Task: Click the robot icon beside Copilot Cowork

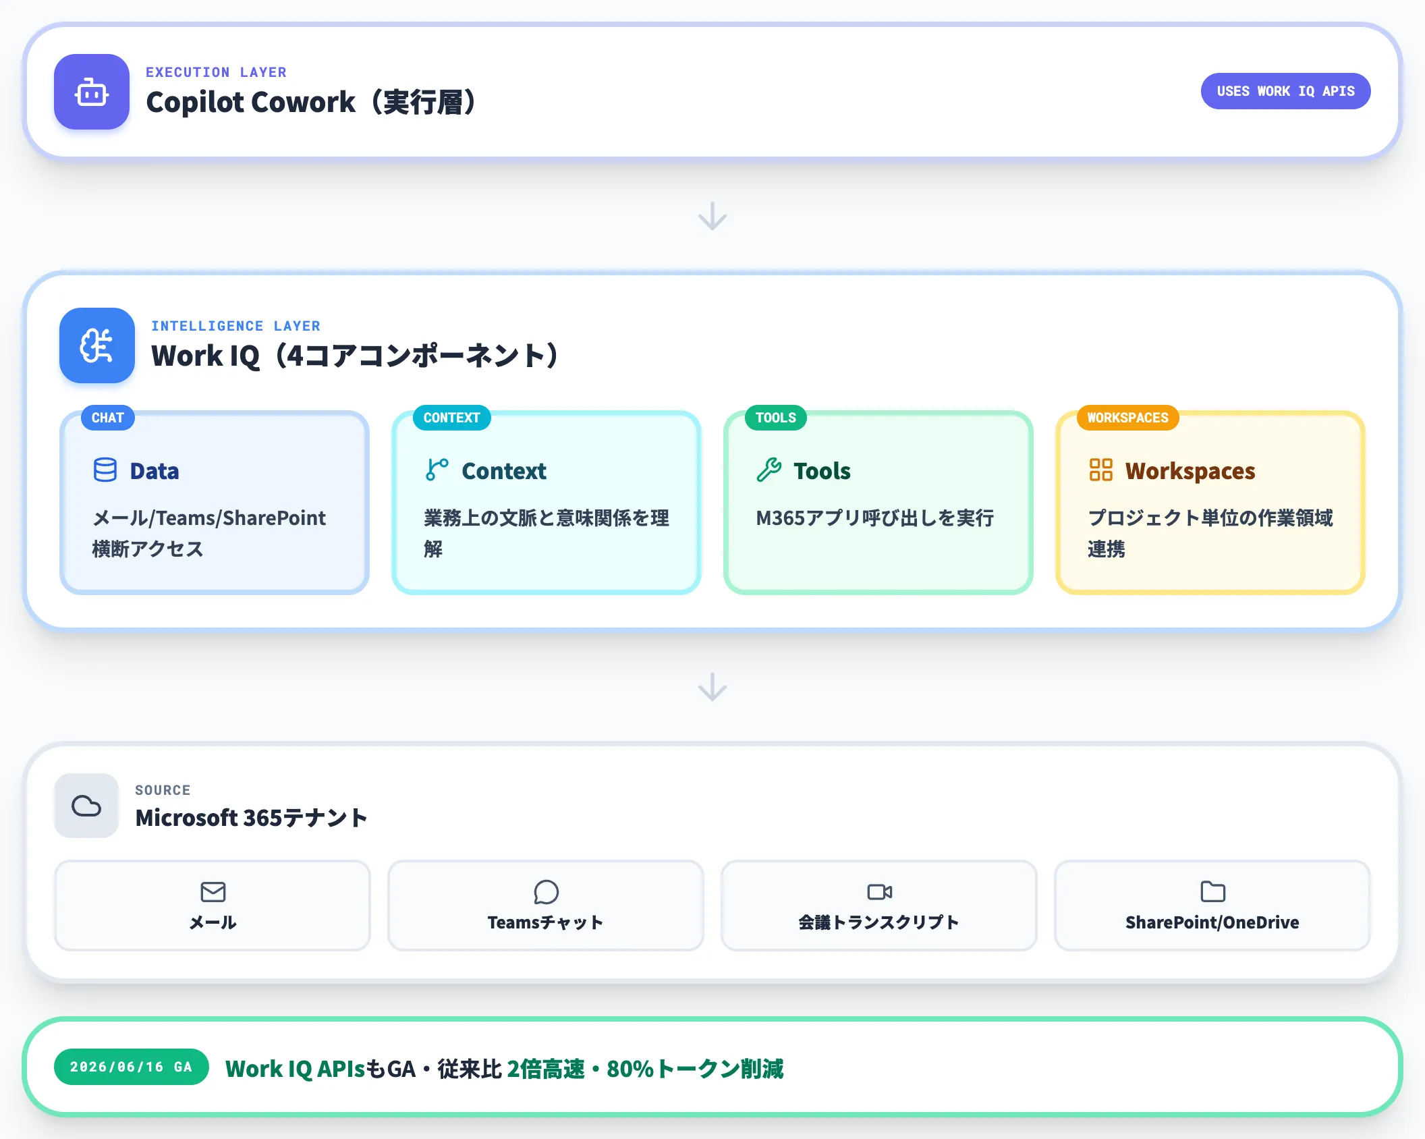Action: click(92, 92)
